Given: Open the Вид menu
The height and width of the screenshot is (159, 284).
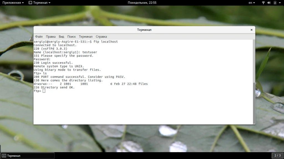Looking at the screenshot, I should pos(61,37).
